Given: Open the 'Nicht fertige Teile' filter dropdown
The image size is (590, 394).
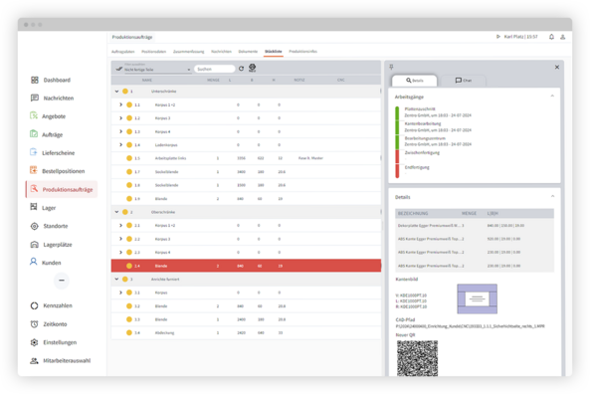Looking at the screenshot, I should pos(157,69).
